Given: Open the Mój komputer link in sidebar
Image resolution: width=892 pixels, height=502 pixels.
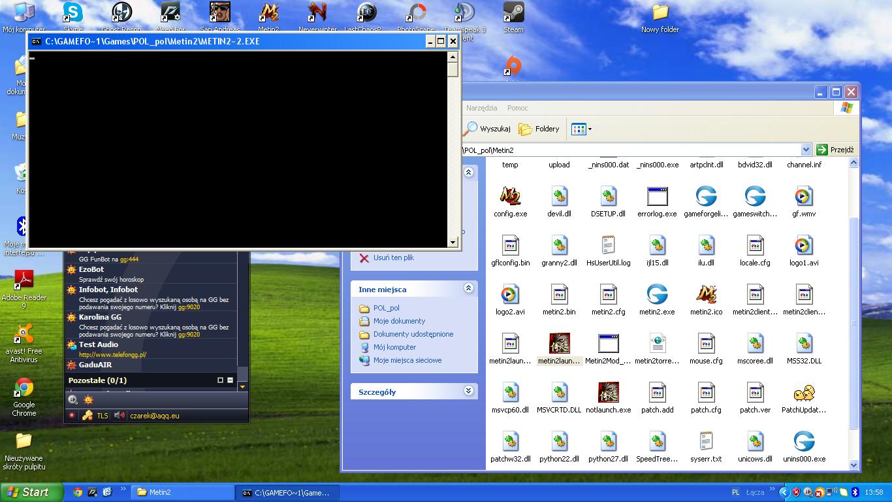Looking at the screenshot, I should tap(394, 347).
